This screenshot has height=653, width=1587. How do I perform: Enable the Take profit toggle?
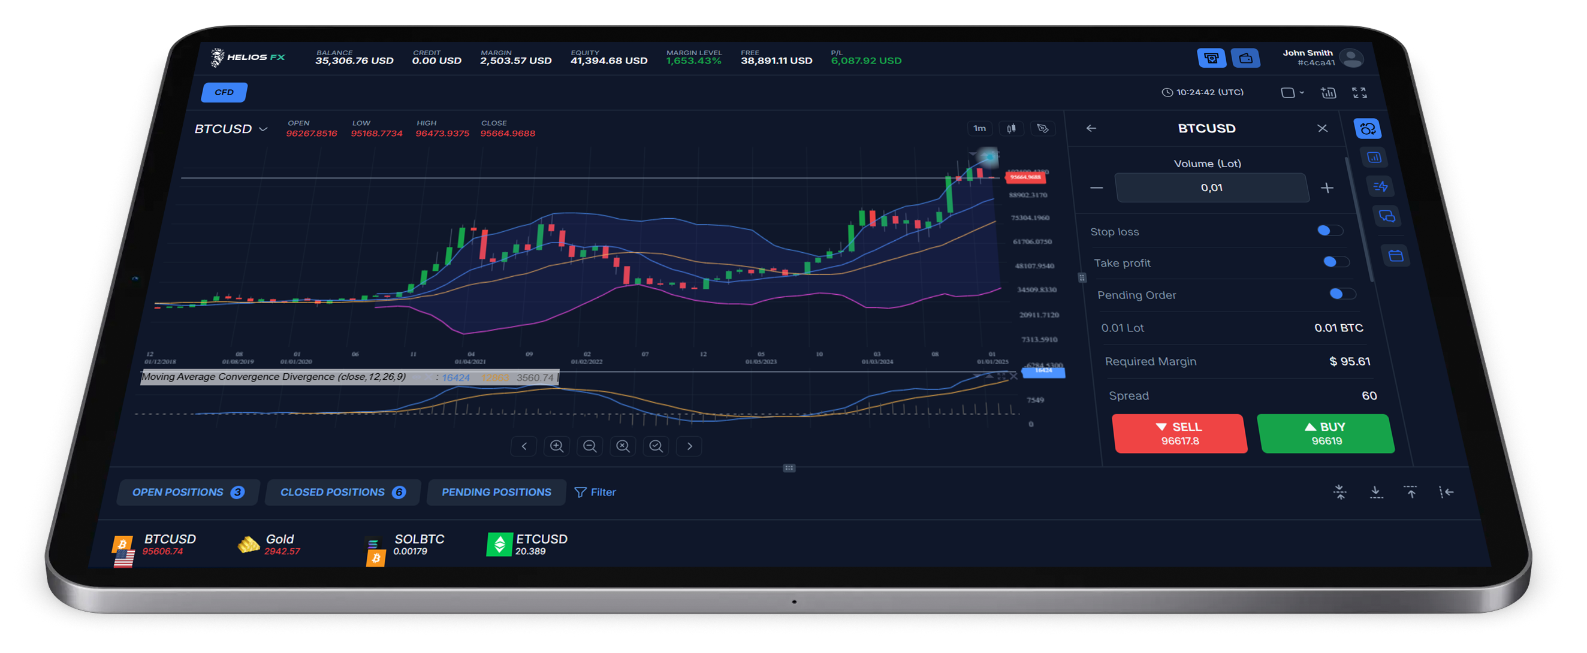point(1335,262)
